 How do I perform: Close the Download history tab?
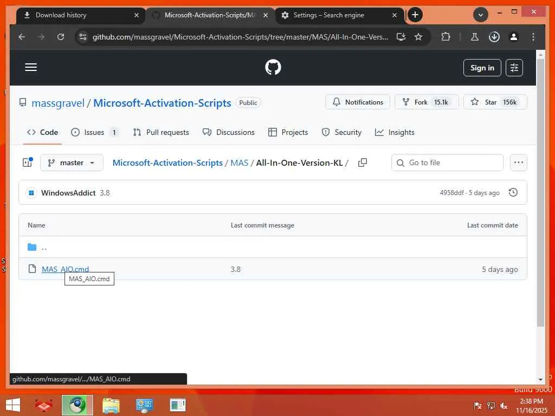[136, 15]
